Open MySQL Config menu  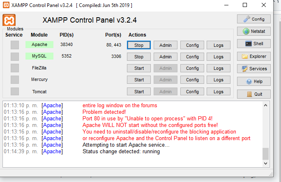[x=192, y=57]
